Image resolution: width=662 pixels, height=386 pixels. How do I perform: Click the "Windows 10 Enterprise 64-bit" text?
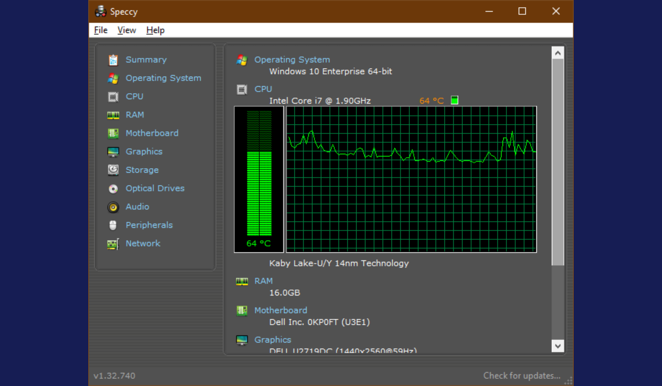331,71
